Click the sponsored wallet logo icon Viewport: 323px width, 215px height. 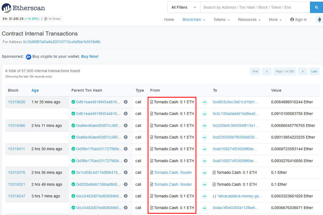(x=28, y=56)
